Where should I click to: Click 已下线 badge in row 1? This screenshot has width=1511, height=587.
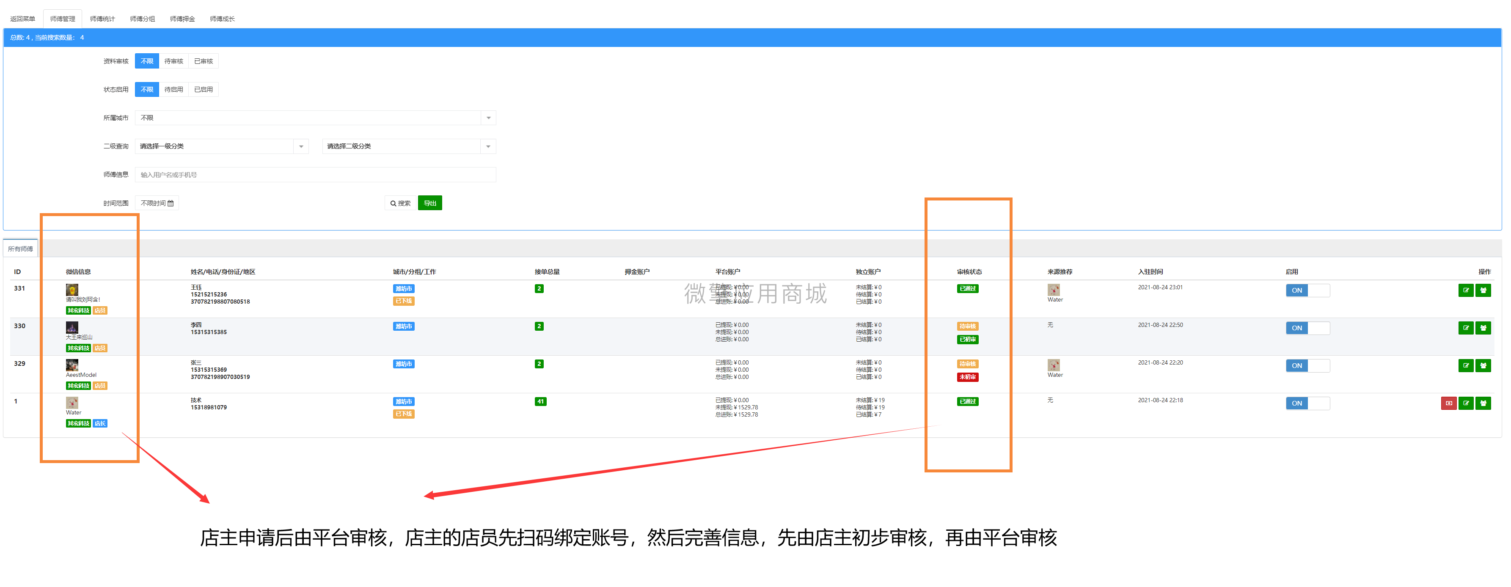[x=404, y=414]
